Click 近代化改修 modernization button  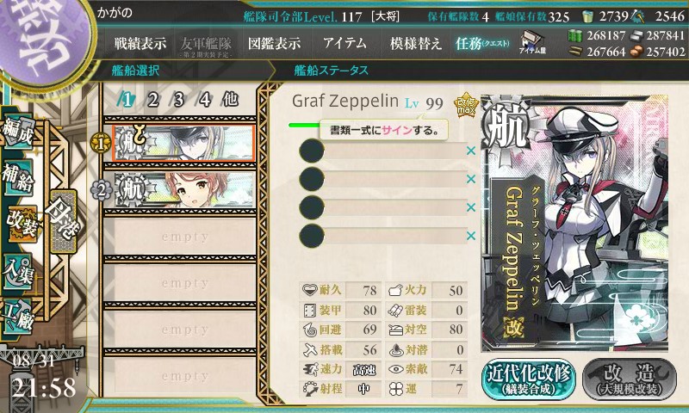529,379
